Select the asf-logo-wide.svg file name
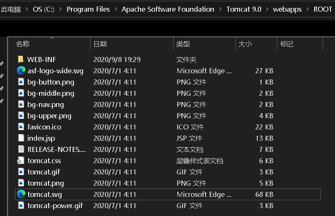335x216 pixels. point(55,71)
